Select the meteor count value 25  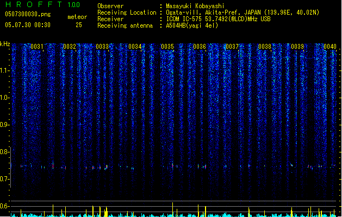tap(79, 25)
